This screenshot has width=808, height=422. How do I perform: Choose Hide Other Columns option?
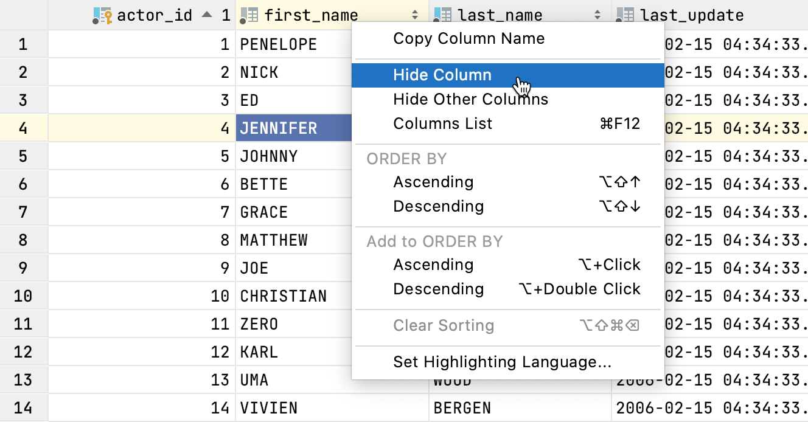(470, 99)
